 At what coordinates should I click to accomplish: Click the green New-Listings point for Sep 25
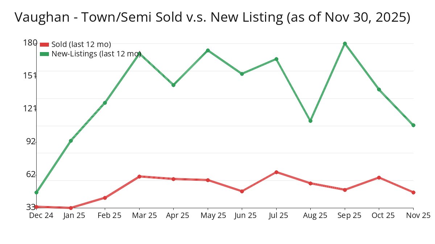point(345,43)
